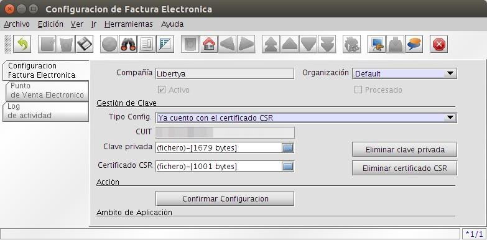Open the Tipo Config. dropdown list

306,118
